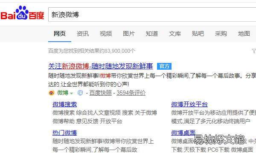Click the filter funnel icon
Image resolution: width=256 pixels, height=153 pixels.
click(254, 51)
